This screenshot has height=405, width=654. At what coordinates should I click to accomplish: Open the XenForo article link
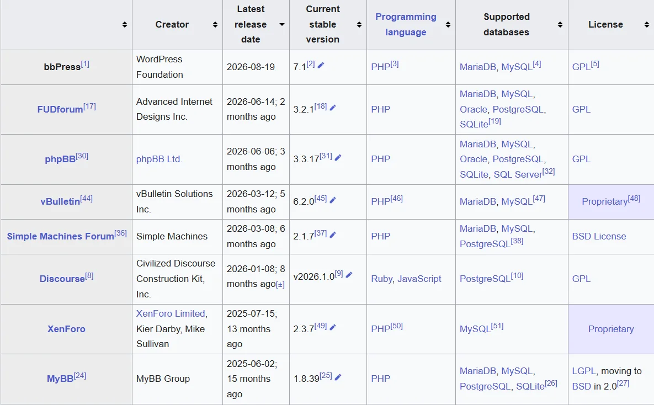pos(66,329)
